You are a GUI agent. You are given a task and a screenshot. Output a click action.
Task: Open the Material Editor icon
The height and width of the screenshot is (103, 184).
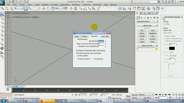click(x=148, y=9)
